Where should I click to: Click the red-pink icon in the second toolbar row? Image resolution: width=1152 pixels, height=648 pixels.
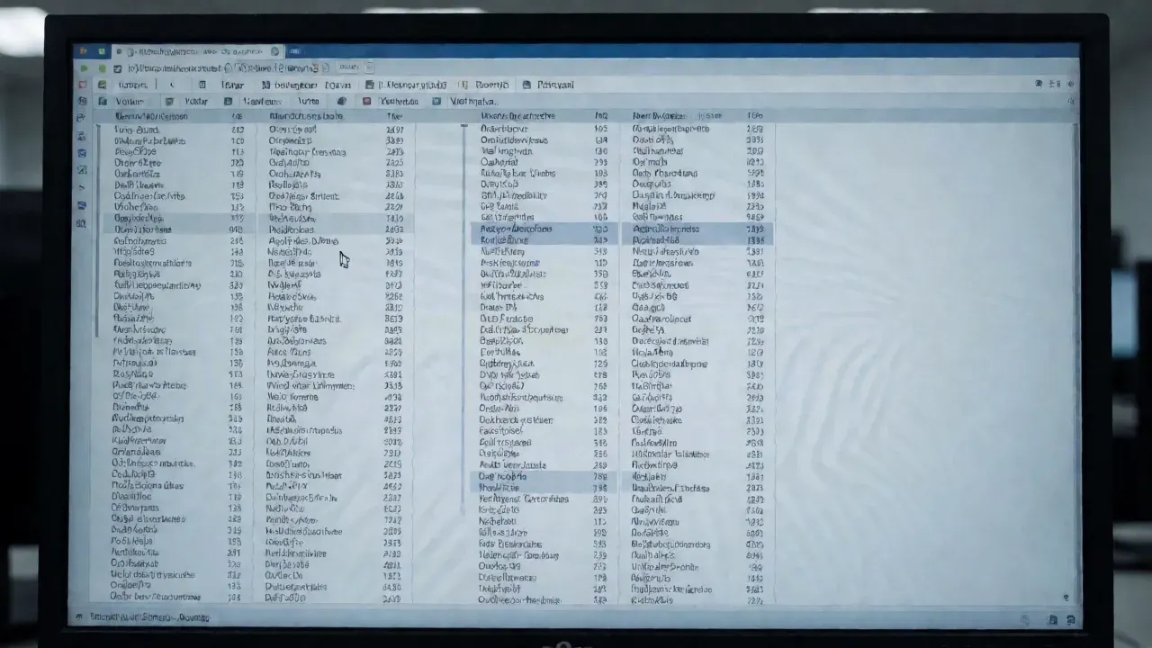[x=367, y=102]
